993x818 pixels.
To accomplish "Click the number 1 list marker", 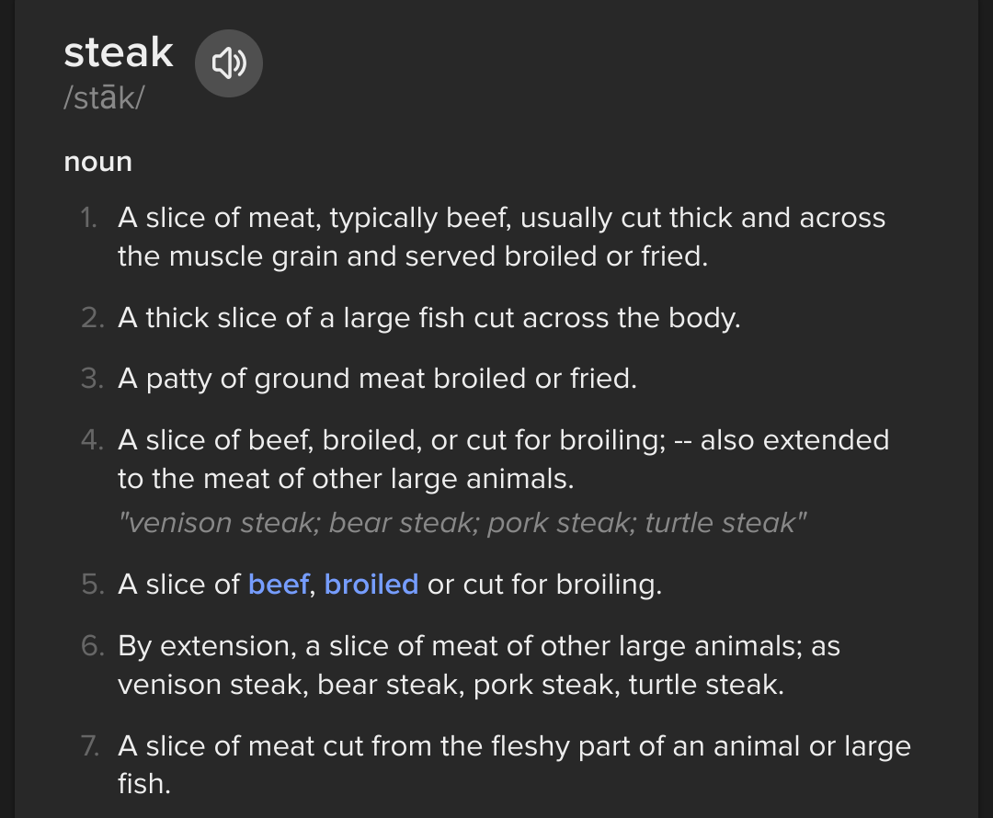I will (89, 218).
